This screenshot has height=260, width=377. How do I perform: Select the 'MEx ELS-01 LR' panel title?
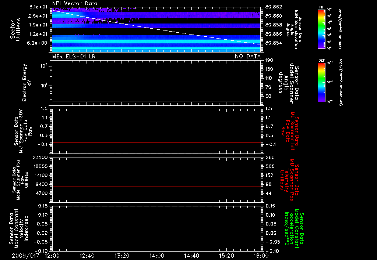click(74, 56)
